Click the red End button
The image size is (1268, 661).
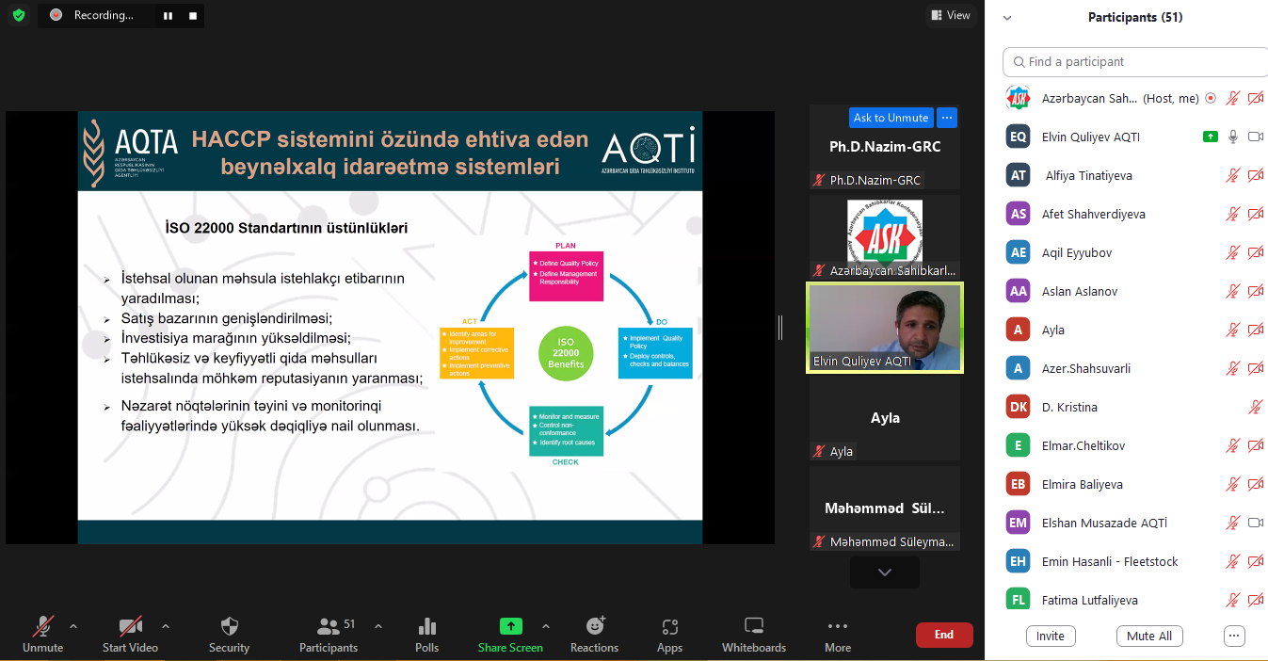click(944, 635)
